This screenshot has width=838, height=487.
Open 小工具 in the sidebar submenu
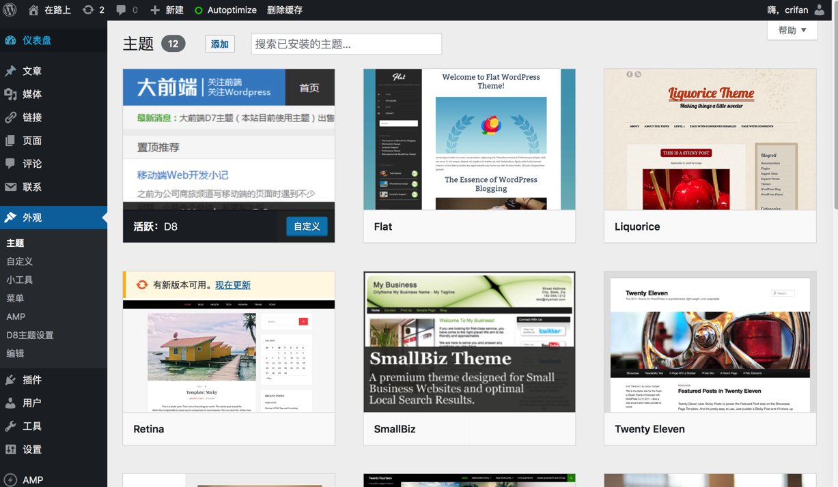20,280
